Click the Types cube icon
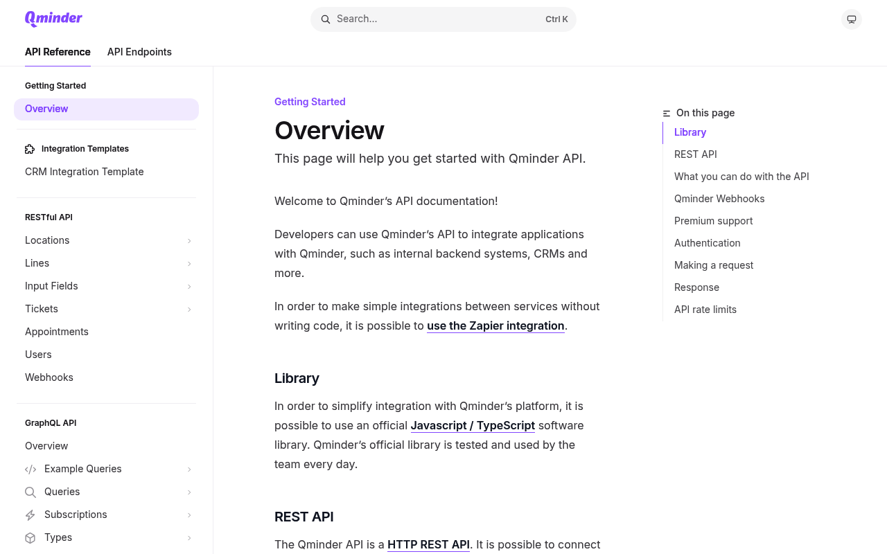This screenshot has height=554, width=887. click(30, 538)
